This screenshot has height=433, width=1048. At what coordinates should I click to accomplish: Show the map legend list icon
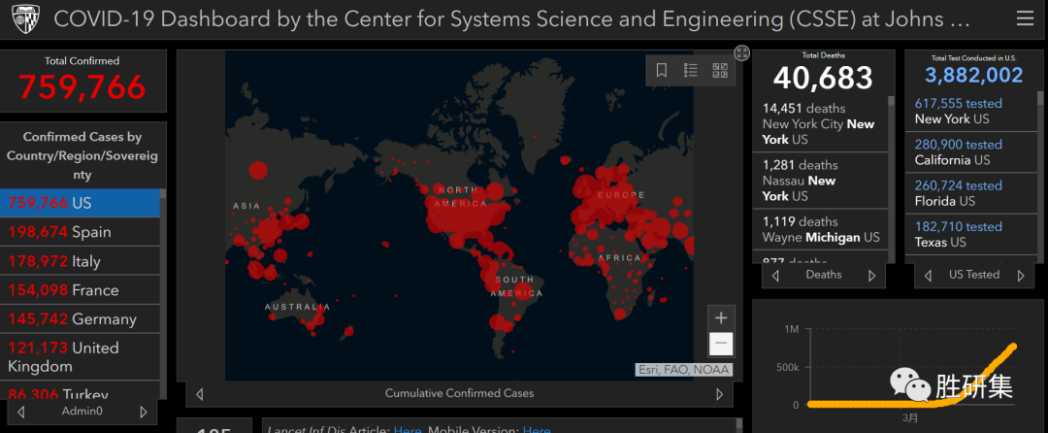[x=691, y=70]
